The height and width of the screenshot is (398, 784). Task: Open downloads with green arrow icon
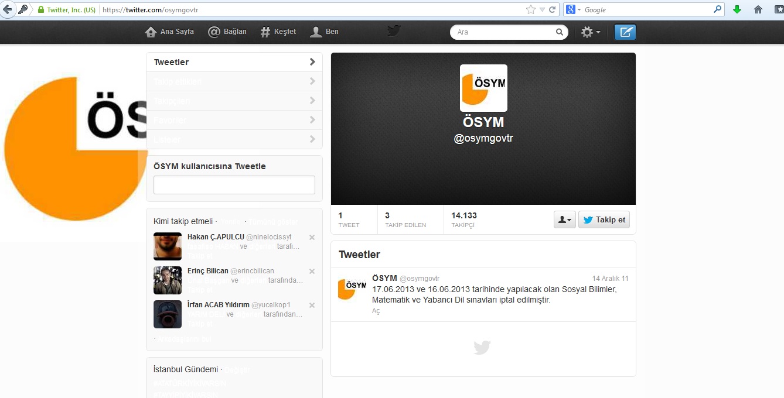tap(737, 9)
